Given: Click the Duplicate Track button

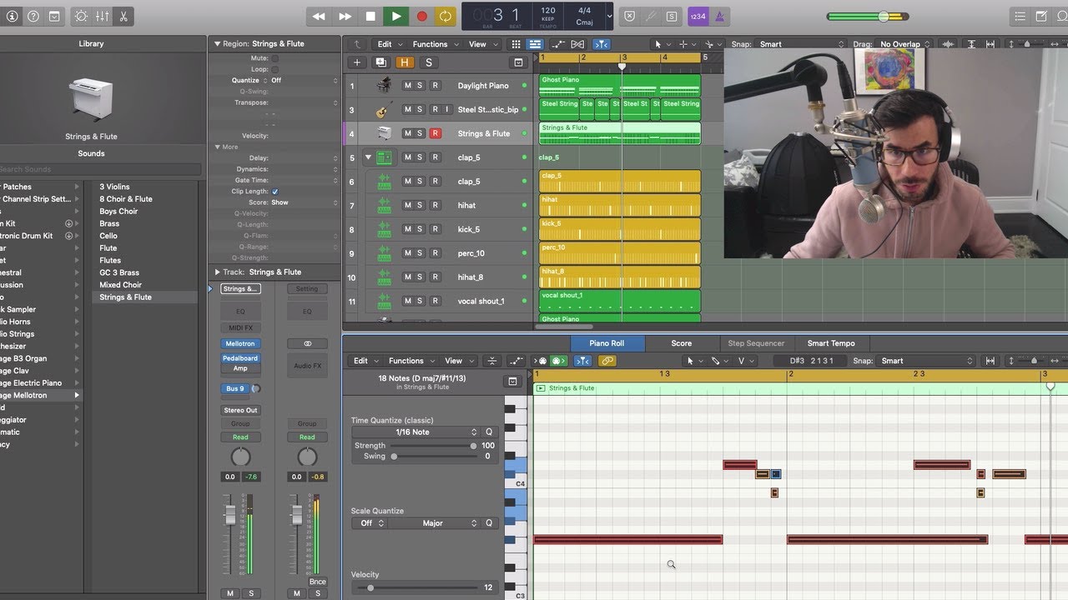Looking at the screenshot, I should pos(380,62).
